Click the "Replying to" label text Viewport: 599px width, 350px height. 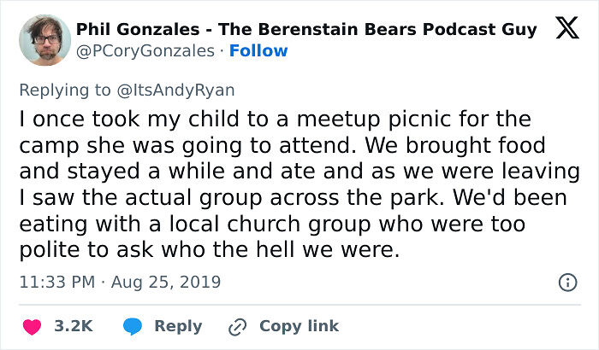tap(63, 89)
